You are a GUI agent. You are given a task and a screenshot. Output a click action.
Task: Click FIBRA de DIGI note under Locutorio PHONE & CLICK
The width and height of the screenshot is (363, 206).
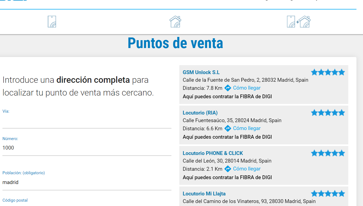click(227, 178)
